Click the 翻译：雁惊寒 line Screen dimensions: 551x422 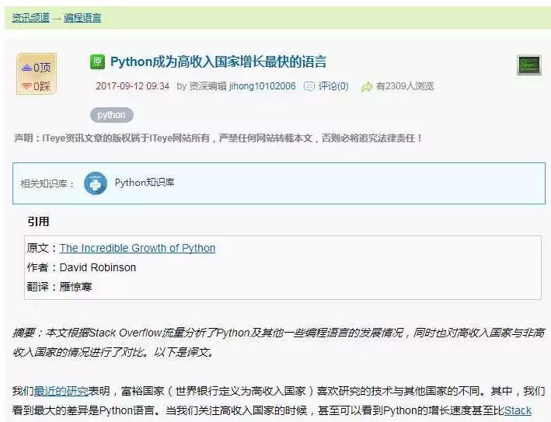tap(59, 287)
